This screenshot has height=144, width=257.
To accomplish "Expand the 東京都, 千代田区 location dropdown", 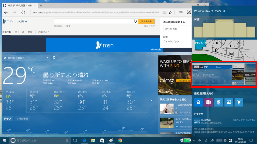I will pos(47,58).
